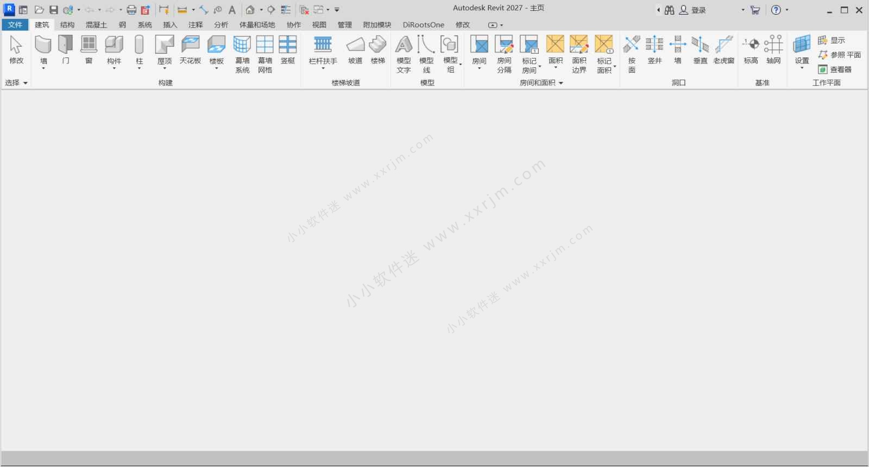Select the 墙 (Wall) tool in 构建 panel

(x=43, y=51)
